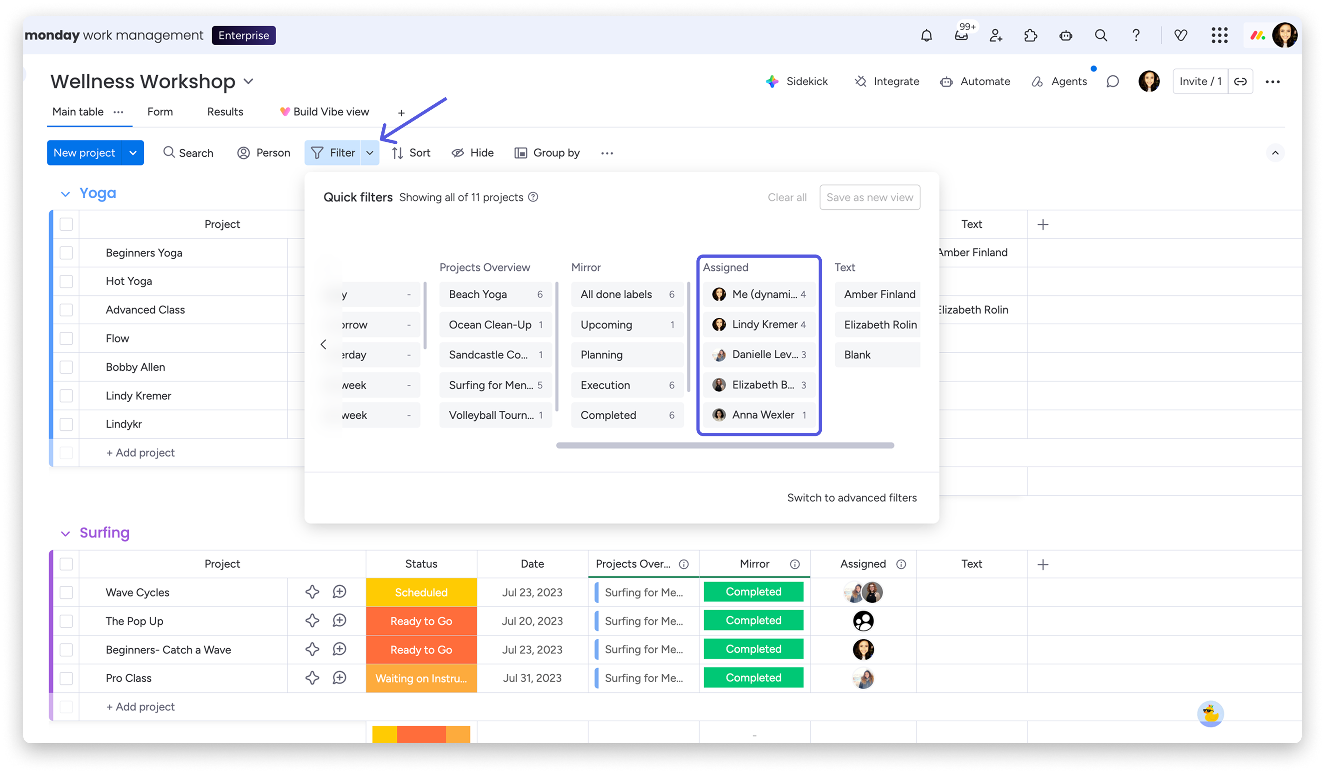1325x772 pixels.
Task: Click the help question mark icon
Action: (1136, 35)
